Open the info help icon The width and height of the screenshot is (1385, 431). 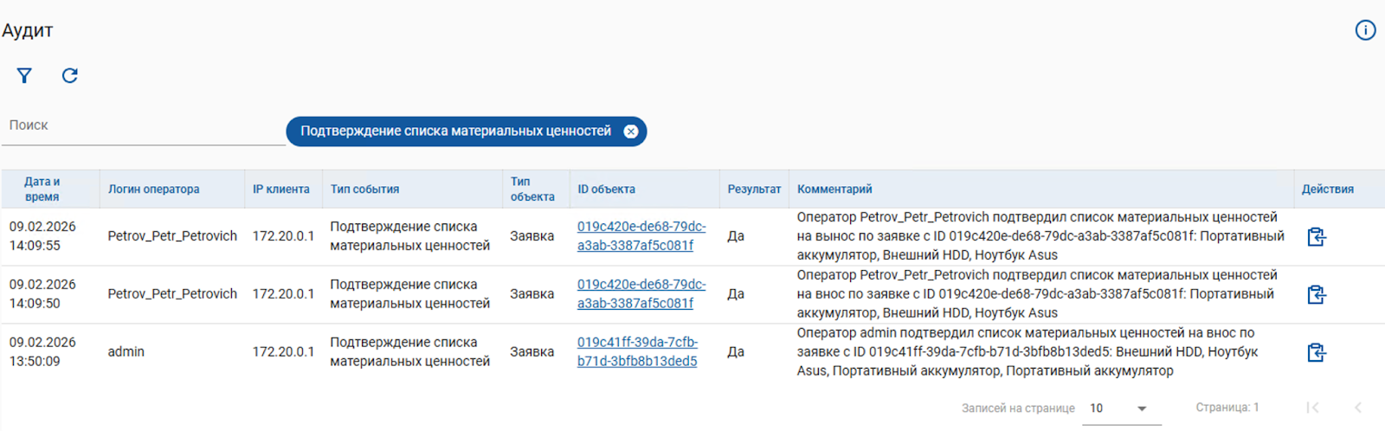click(x=1365, y=30)
